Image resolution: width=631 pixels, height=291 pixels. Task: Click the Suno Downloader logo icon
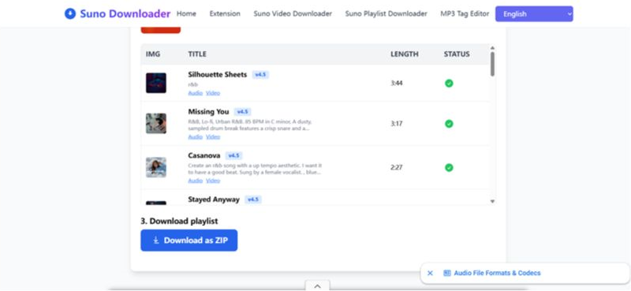(x=70, y=14)
